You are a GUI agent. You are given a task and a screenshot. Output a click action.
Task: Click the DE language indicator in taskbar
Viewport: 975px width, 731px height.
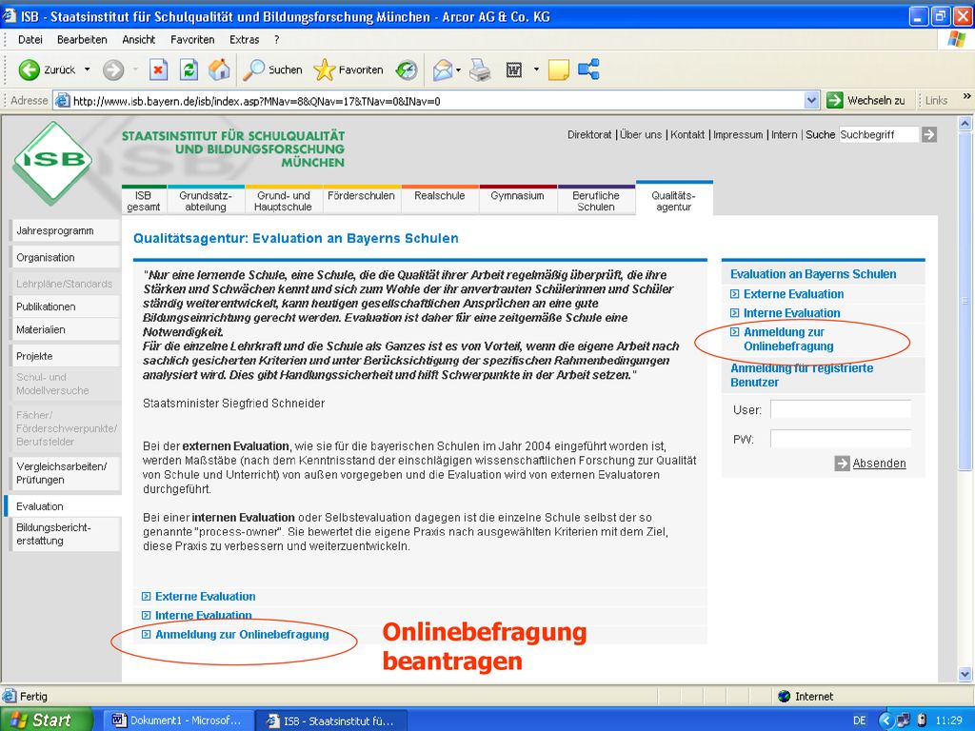(860, 721)
